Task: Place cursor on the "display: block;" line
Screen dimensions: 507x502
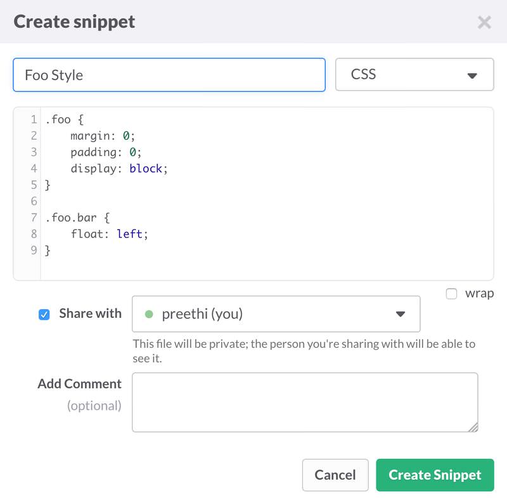Action: [x=119, y=169]
